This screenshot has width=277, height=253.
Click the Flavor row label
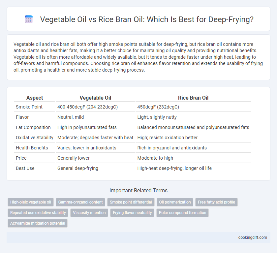pos(35,117)
